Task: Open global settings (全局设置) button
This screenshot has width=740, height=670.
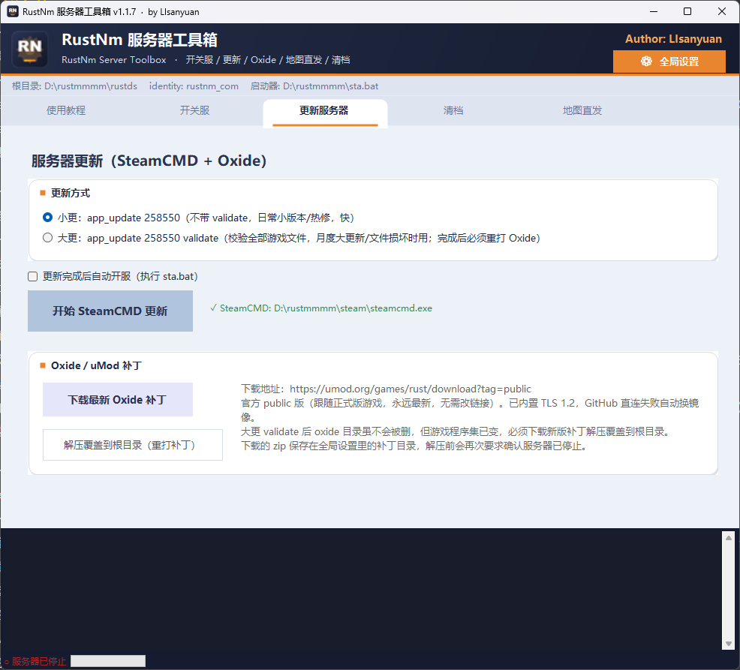Action: 669,62
